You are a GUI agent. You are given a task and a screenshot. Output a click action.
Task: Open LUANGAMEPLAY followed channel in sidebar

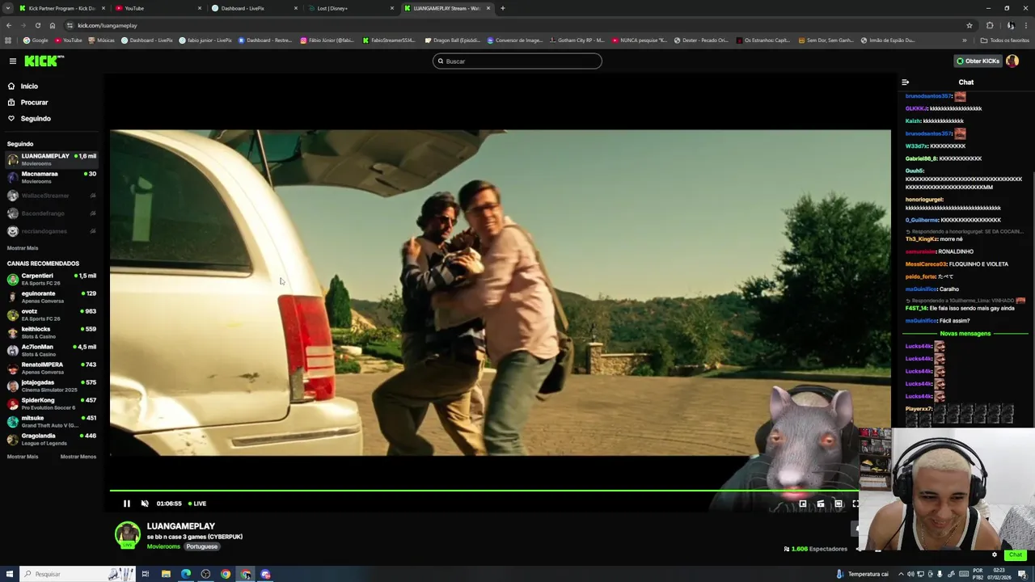(x=52, y=159)
